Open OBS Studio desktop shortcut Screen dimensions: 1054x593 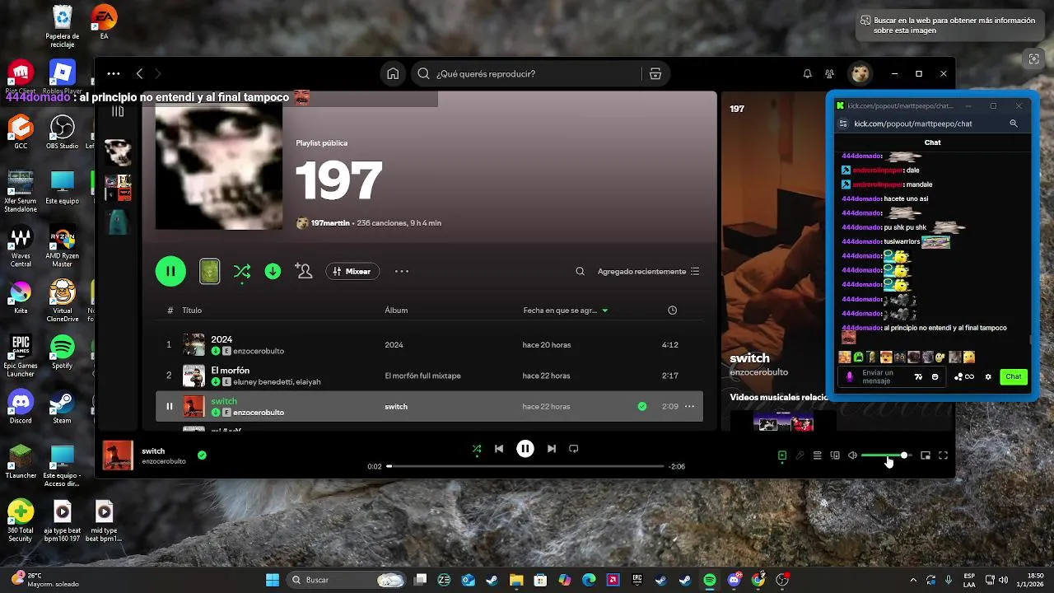[x=63, y=132]
